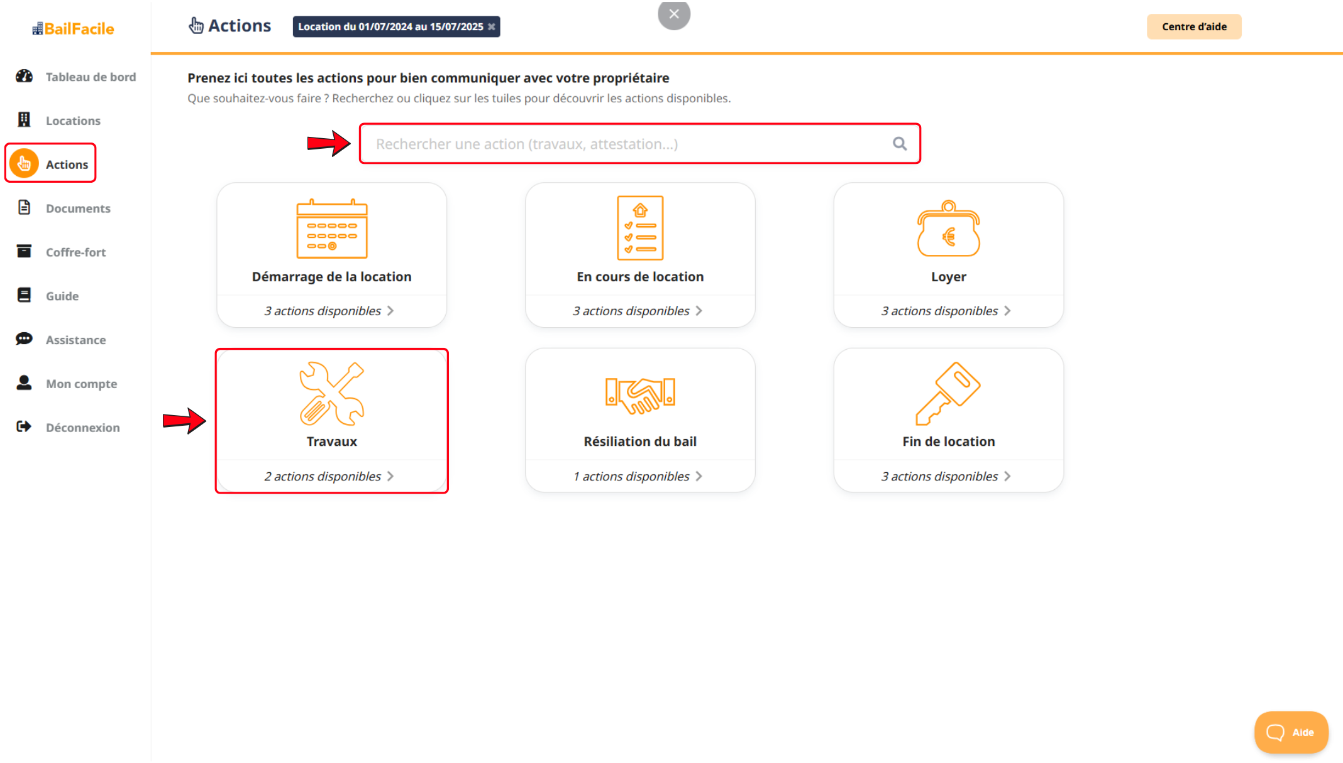Click the Résiliation du bail handshake icon
1343x763 pixels.
(x=639, y=395)
